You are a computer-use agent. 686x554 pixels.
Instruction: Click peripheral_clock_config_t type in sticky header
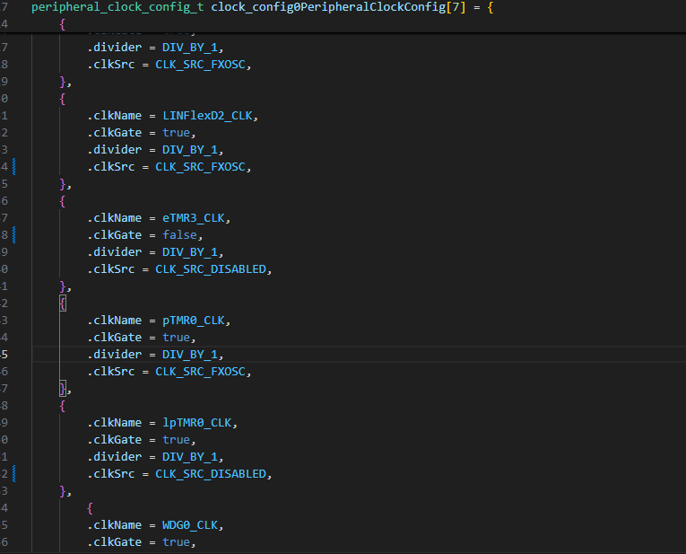[x=118, y=7]
